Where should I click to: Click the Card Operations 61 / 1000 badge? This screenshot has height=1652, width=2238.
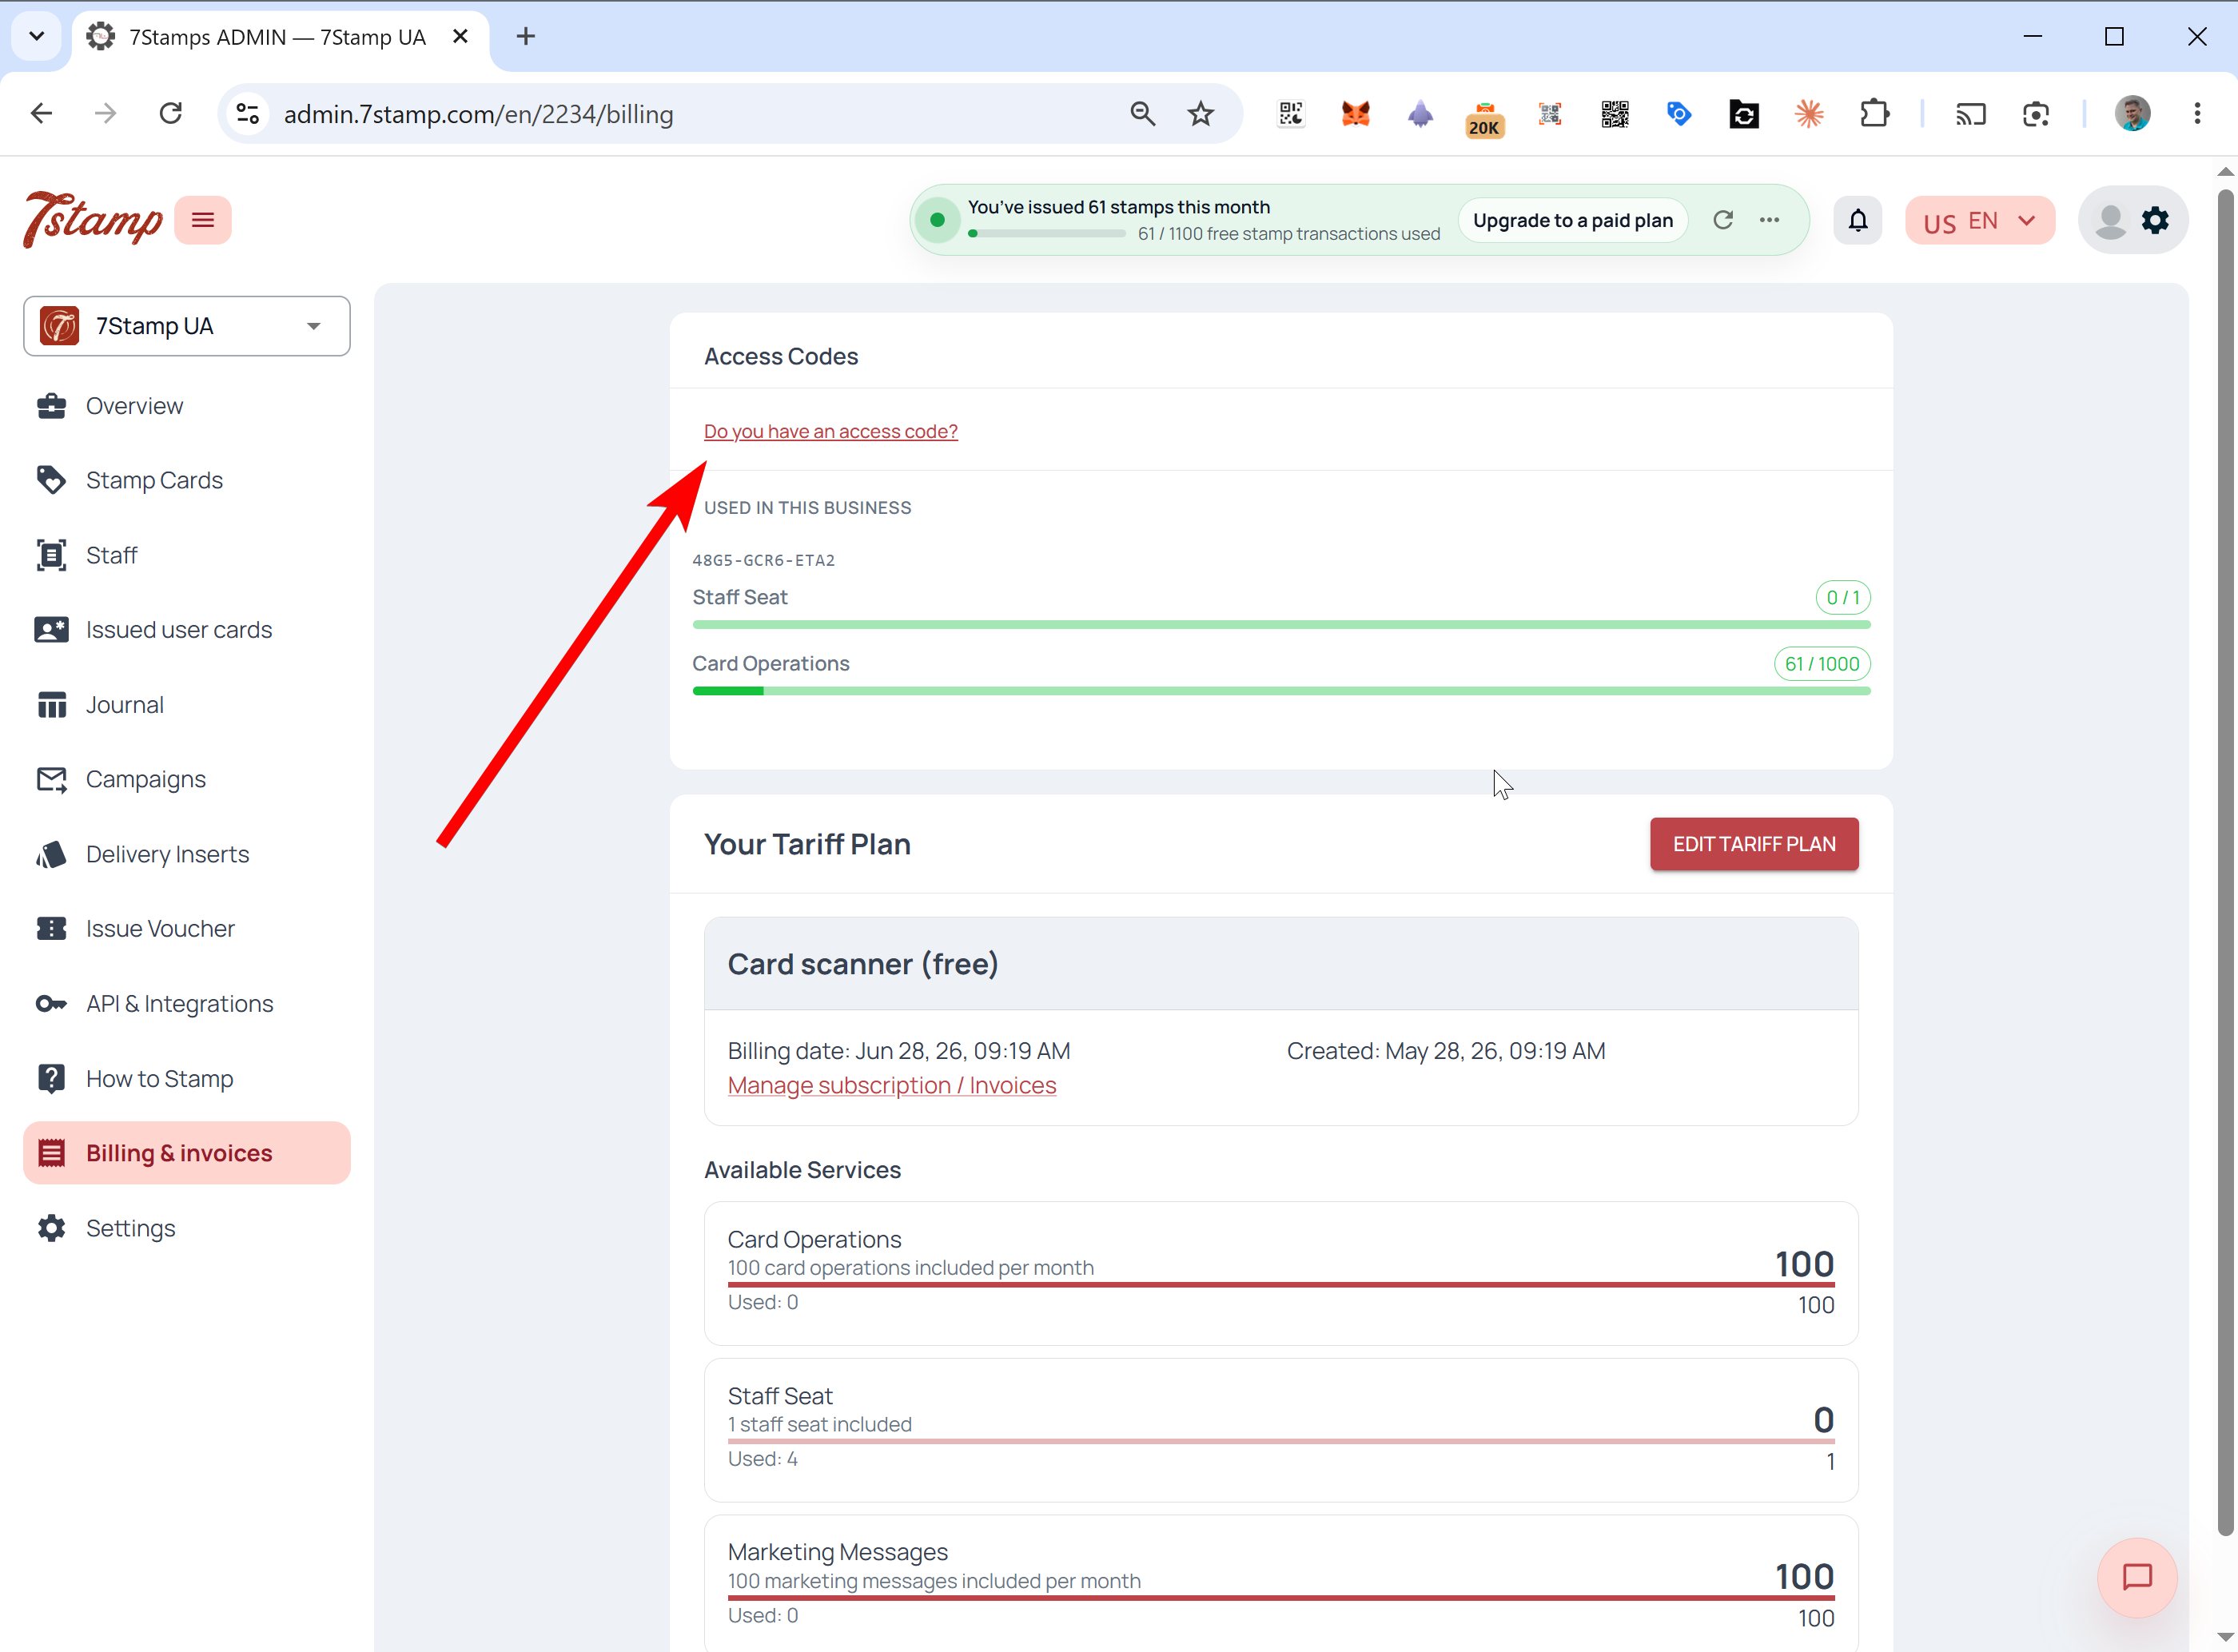pos(1822,664)
